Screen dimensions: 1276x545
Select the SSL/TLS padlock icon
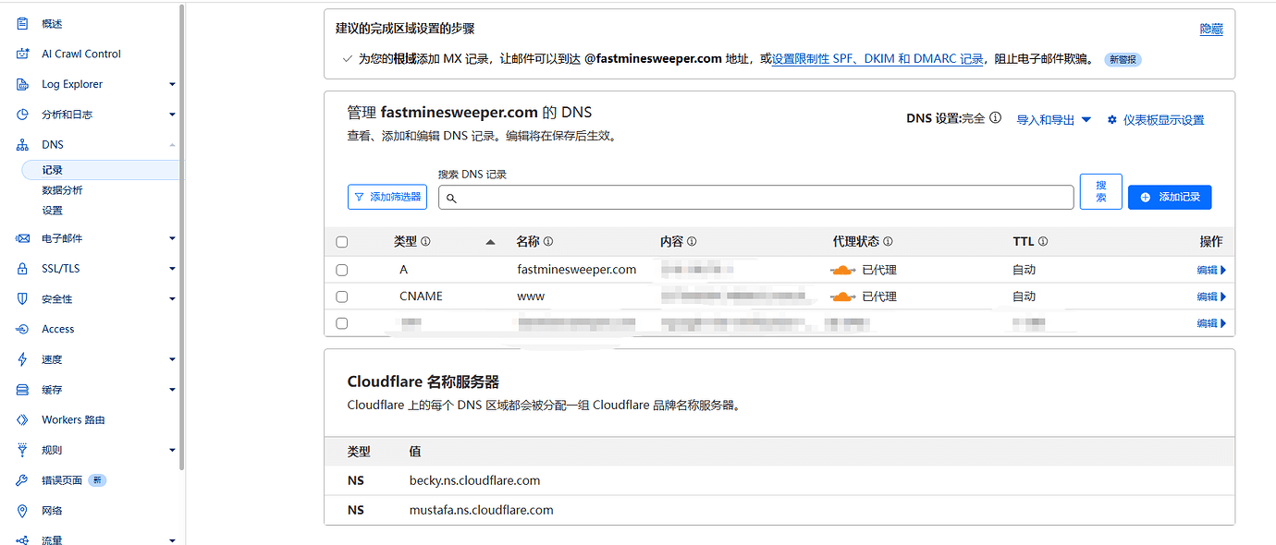[21, 268]
